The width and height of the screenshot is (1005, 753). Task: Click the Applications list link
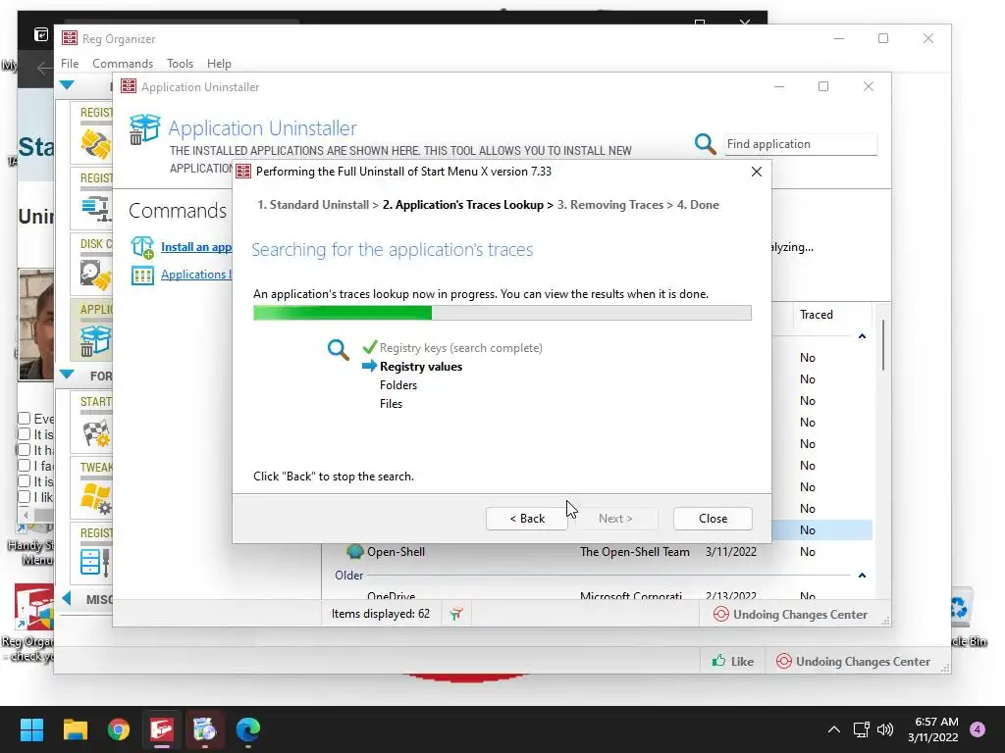pyautogui.click(x=196, y=275)
